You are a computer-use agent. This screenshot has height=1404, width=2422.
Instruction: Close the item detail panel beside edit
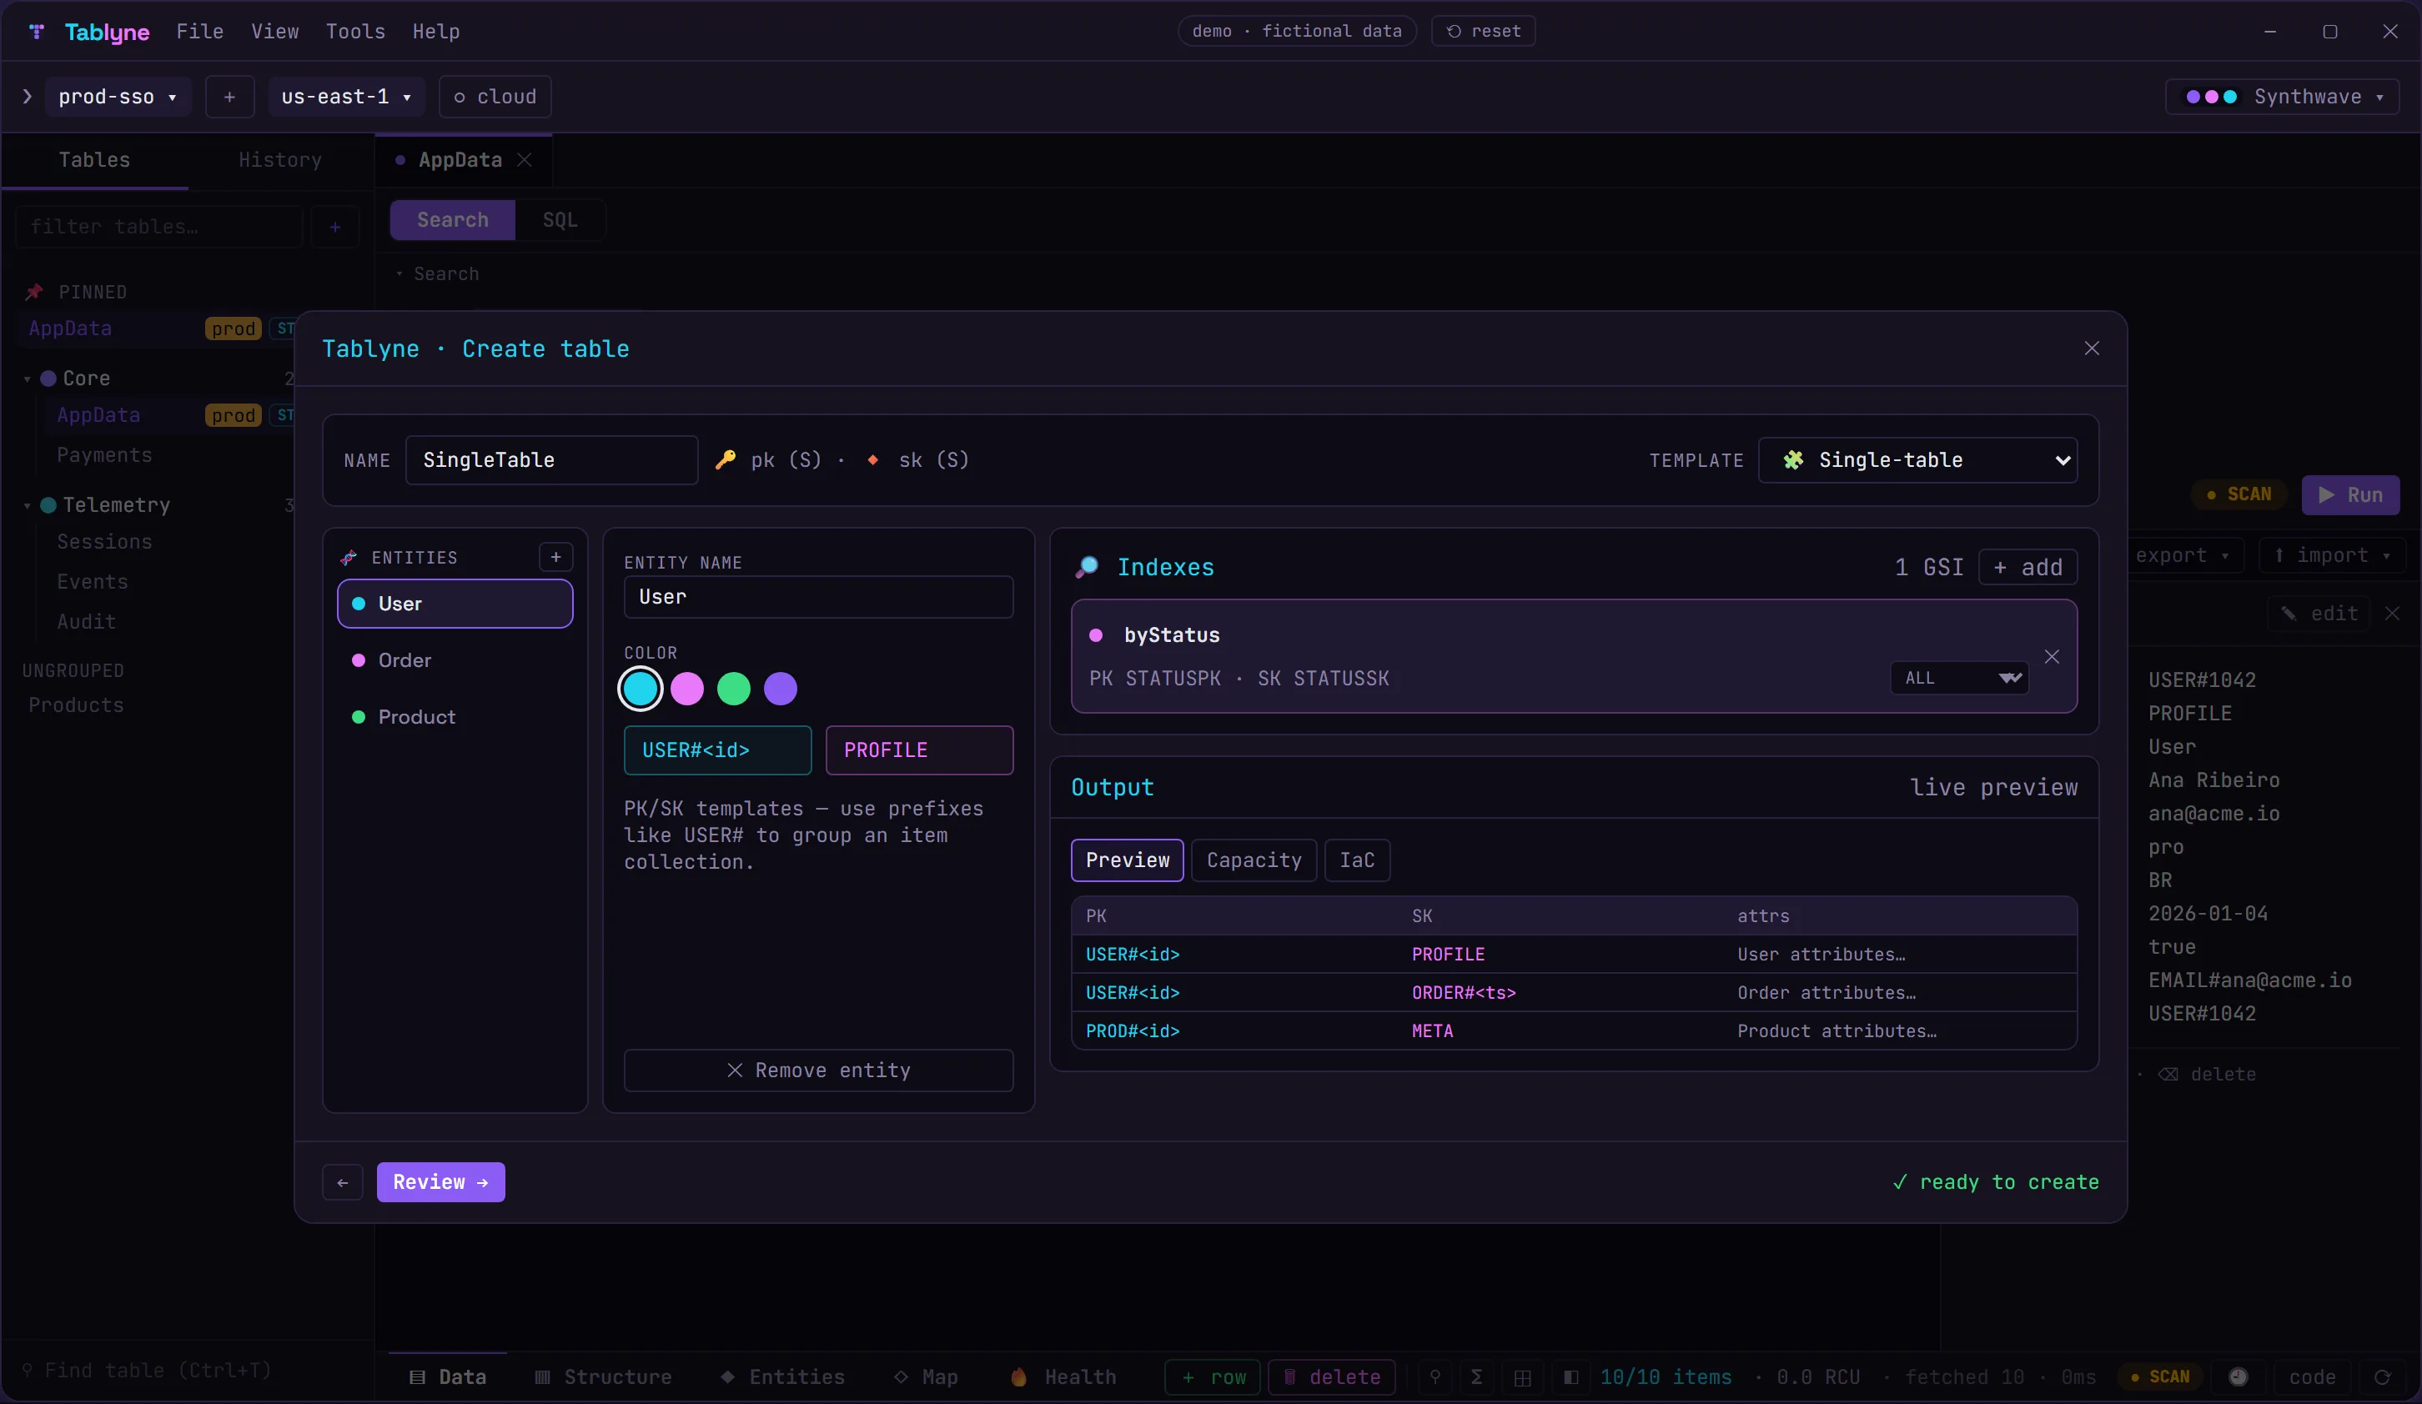[x=2392, y=613]
